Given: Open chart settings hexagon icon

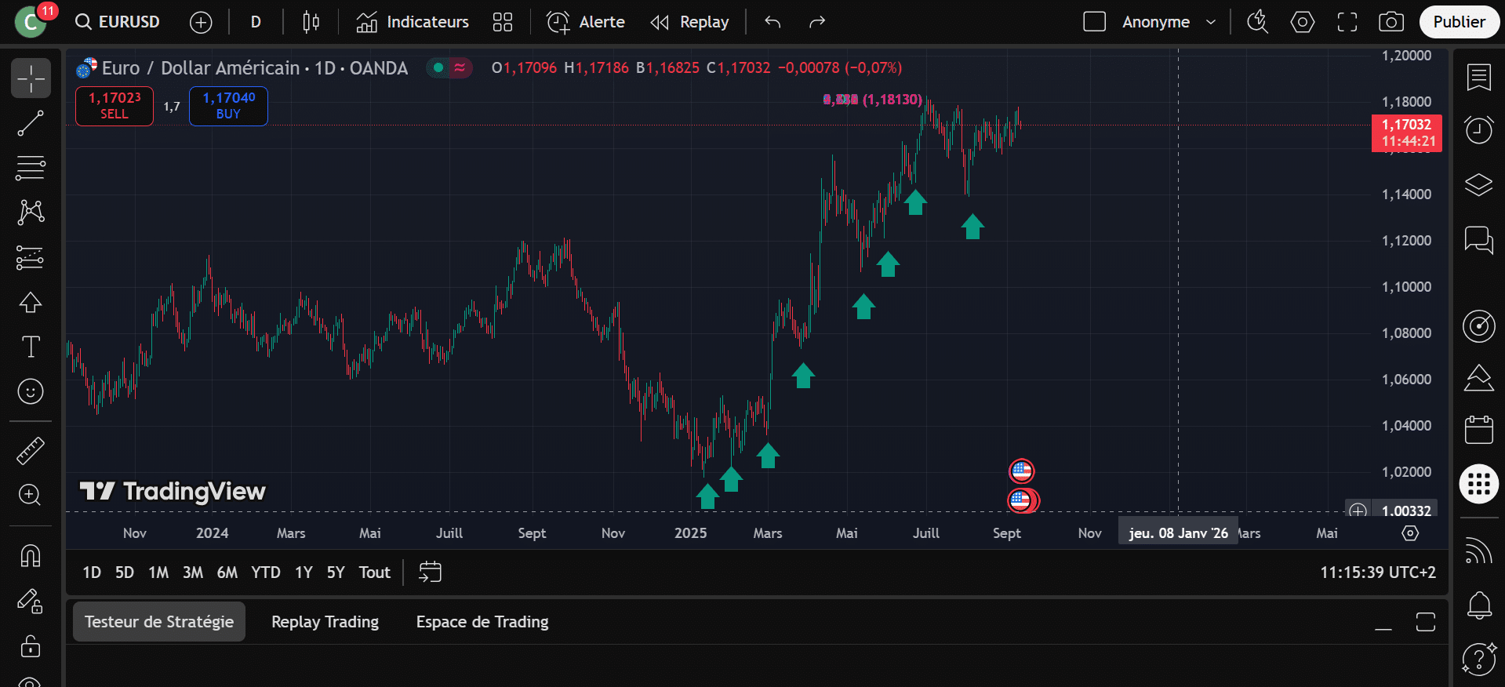Looking at the screenshot, I should [1302, 22].
